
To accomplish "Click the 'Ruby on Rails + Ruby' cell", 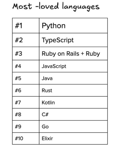I will (73, 54).
